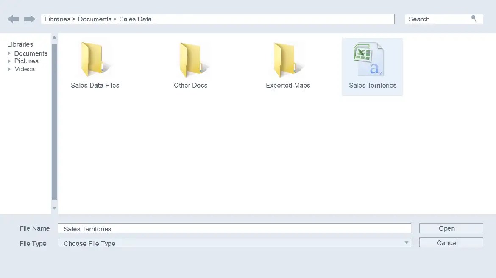Click the File Name input field
Screen dimensions: 496x278
click(x=234, y=228)
